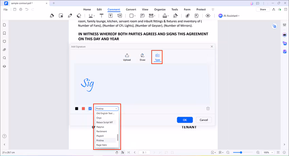Choose Old English Text font
The image size is (289, 156).
pyautogui.click(x=106, y=113)
